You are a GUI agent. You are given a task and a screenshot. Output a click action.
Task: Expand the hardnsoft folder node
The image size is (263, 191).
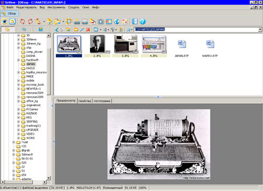[18, 60]
